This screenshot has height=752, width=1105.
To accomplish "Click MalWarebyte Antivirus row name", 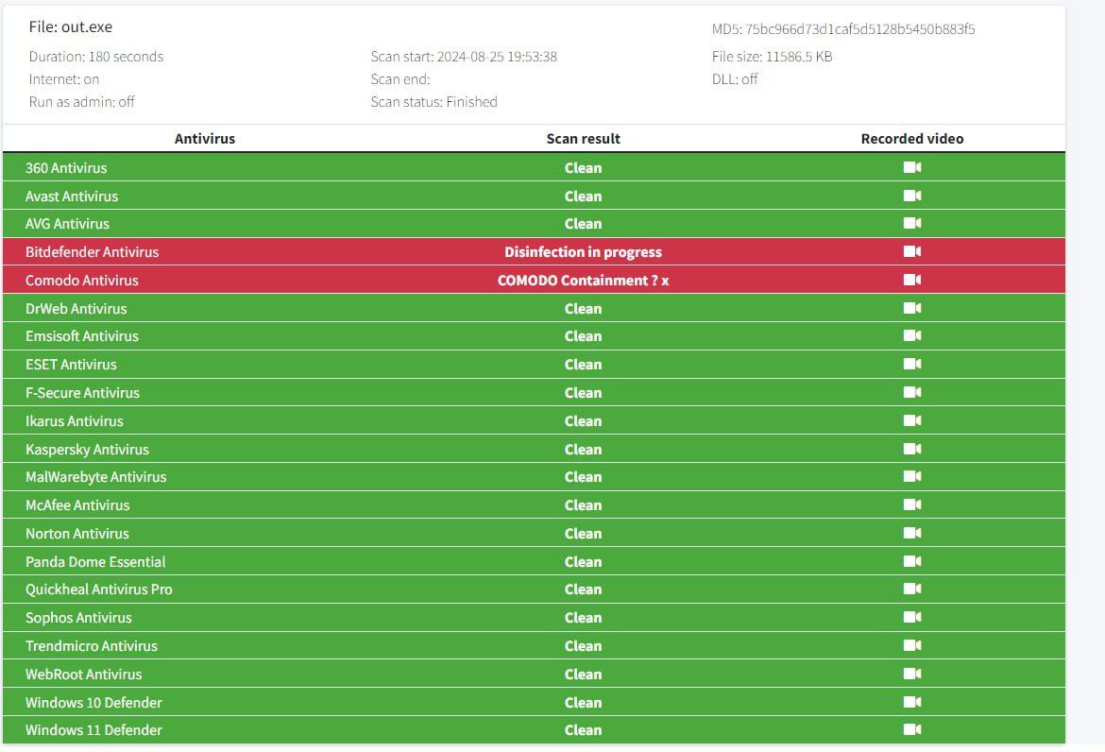I will click(95, 476).
